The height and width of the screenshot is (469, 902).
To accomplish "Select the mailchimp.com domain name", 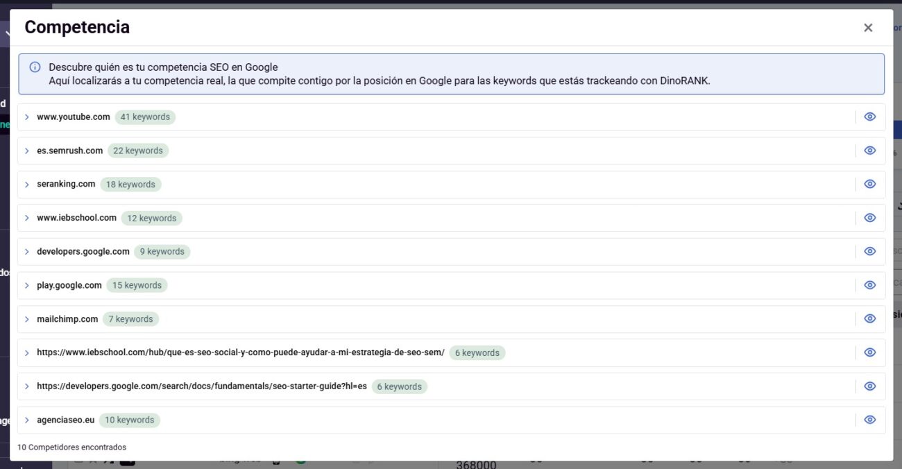I will pos(67,318).
